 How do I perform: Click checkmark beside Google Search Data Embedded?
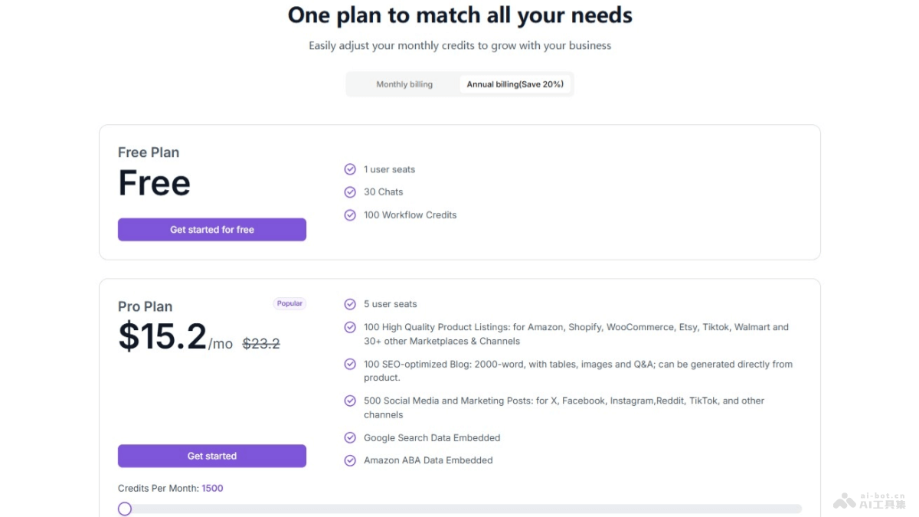350,438
